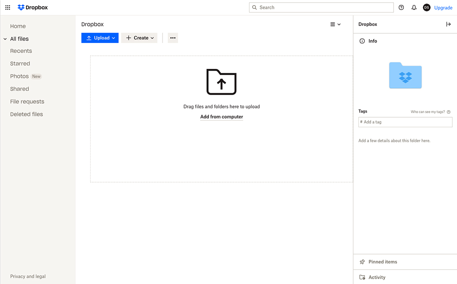The image size is (457, 284).
Task: Open the Create dropdown menu
Action: pos(139,38)
